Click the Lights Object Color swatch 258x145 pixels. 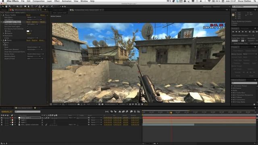tap(28, 31)
